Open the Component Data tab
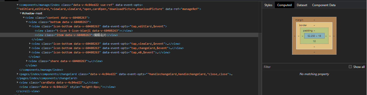 pos(324,5)
